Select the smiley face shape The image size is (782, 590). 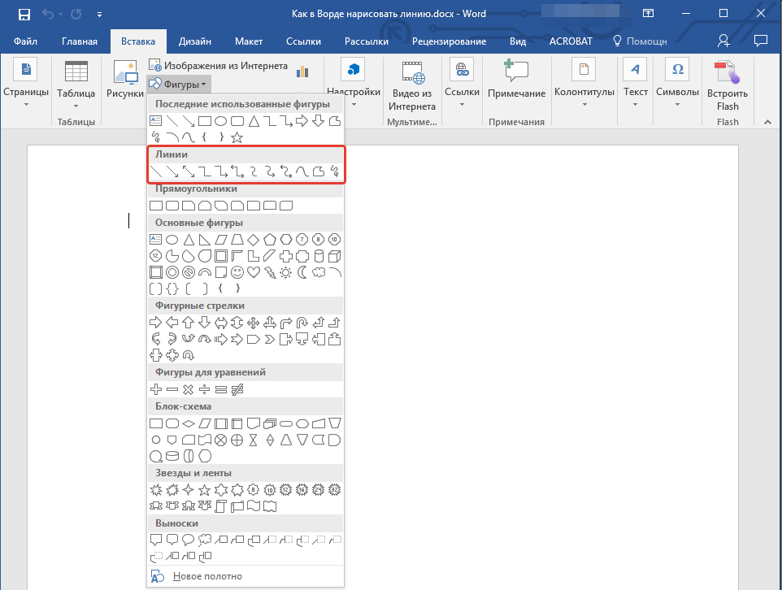[x=237, y=272]
